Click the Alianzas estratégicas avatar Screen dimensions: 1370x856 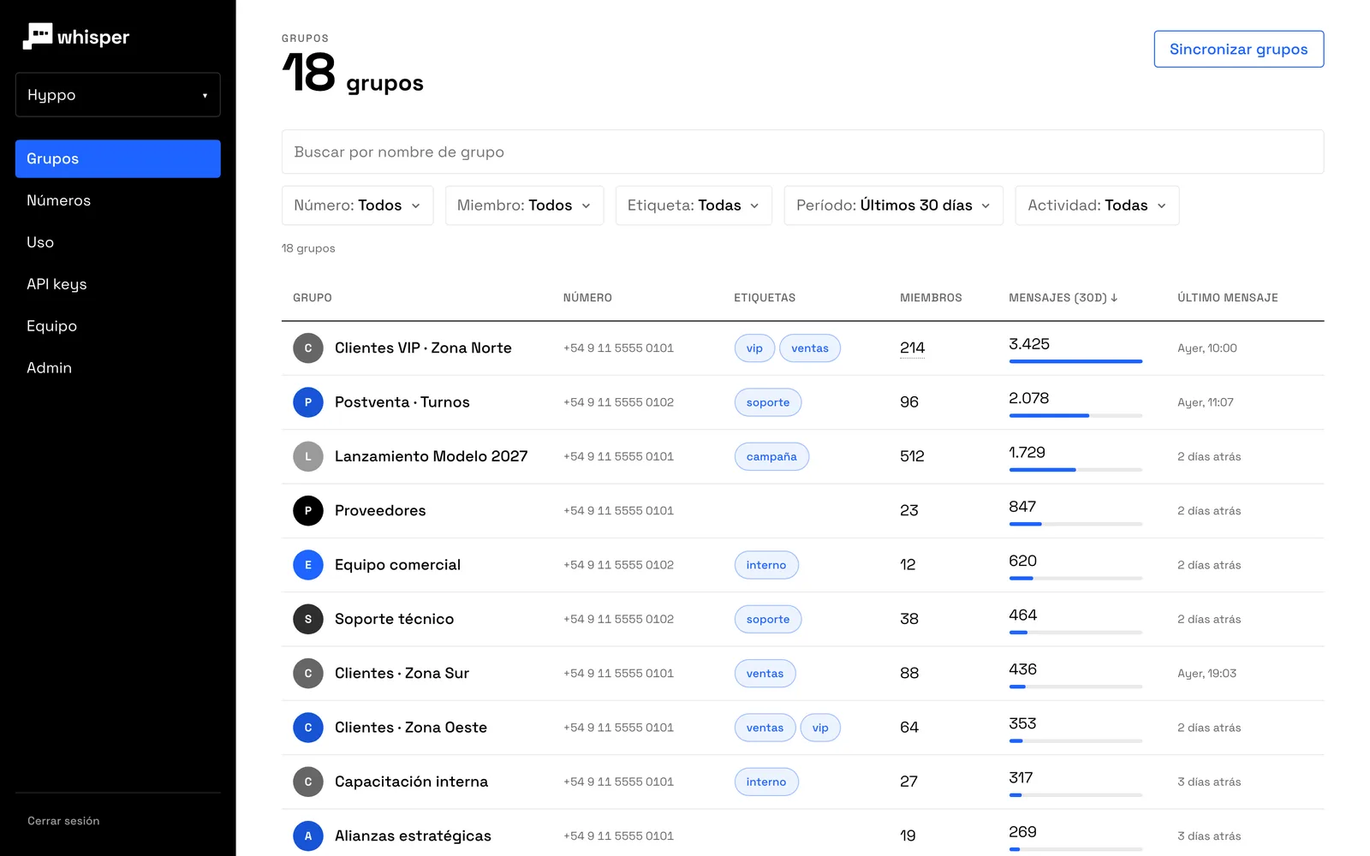click(308, 836)
